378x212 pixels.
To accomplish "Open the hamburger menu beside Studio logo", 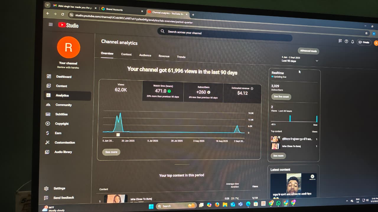I will tap(51, 24).
